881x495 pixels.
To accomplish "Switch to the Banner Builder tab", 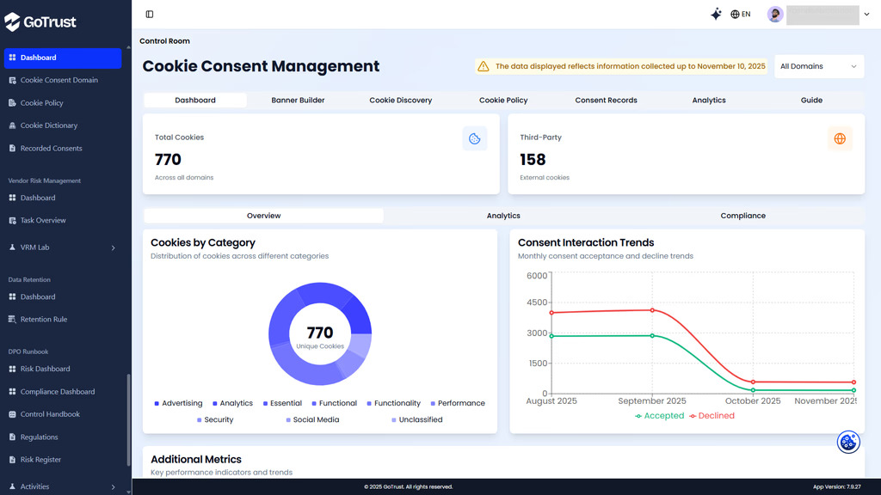I will (x=297, y=100).
